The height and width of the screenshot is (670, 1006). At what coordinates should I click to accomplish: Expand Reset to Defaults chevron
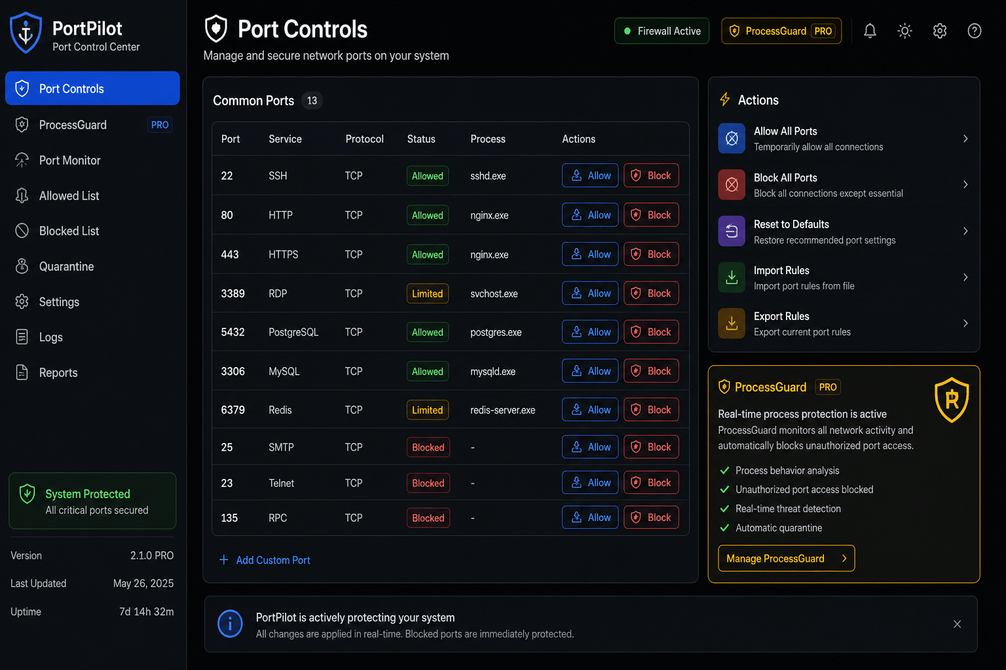click(965, 231)
